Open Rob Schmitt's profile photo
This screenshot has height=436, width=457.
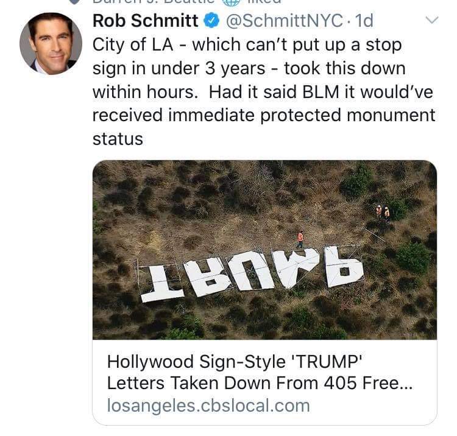pos(51,43)
